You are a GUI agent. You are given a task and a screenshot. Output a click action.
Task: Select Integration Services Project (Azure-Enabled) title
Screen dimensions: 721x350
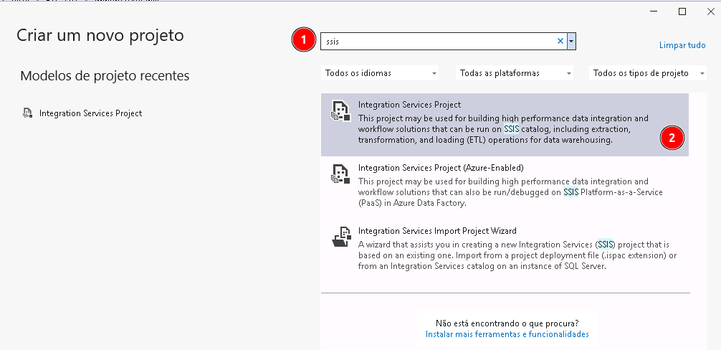pos(441,168)
